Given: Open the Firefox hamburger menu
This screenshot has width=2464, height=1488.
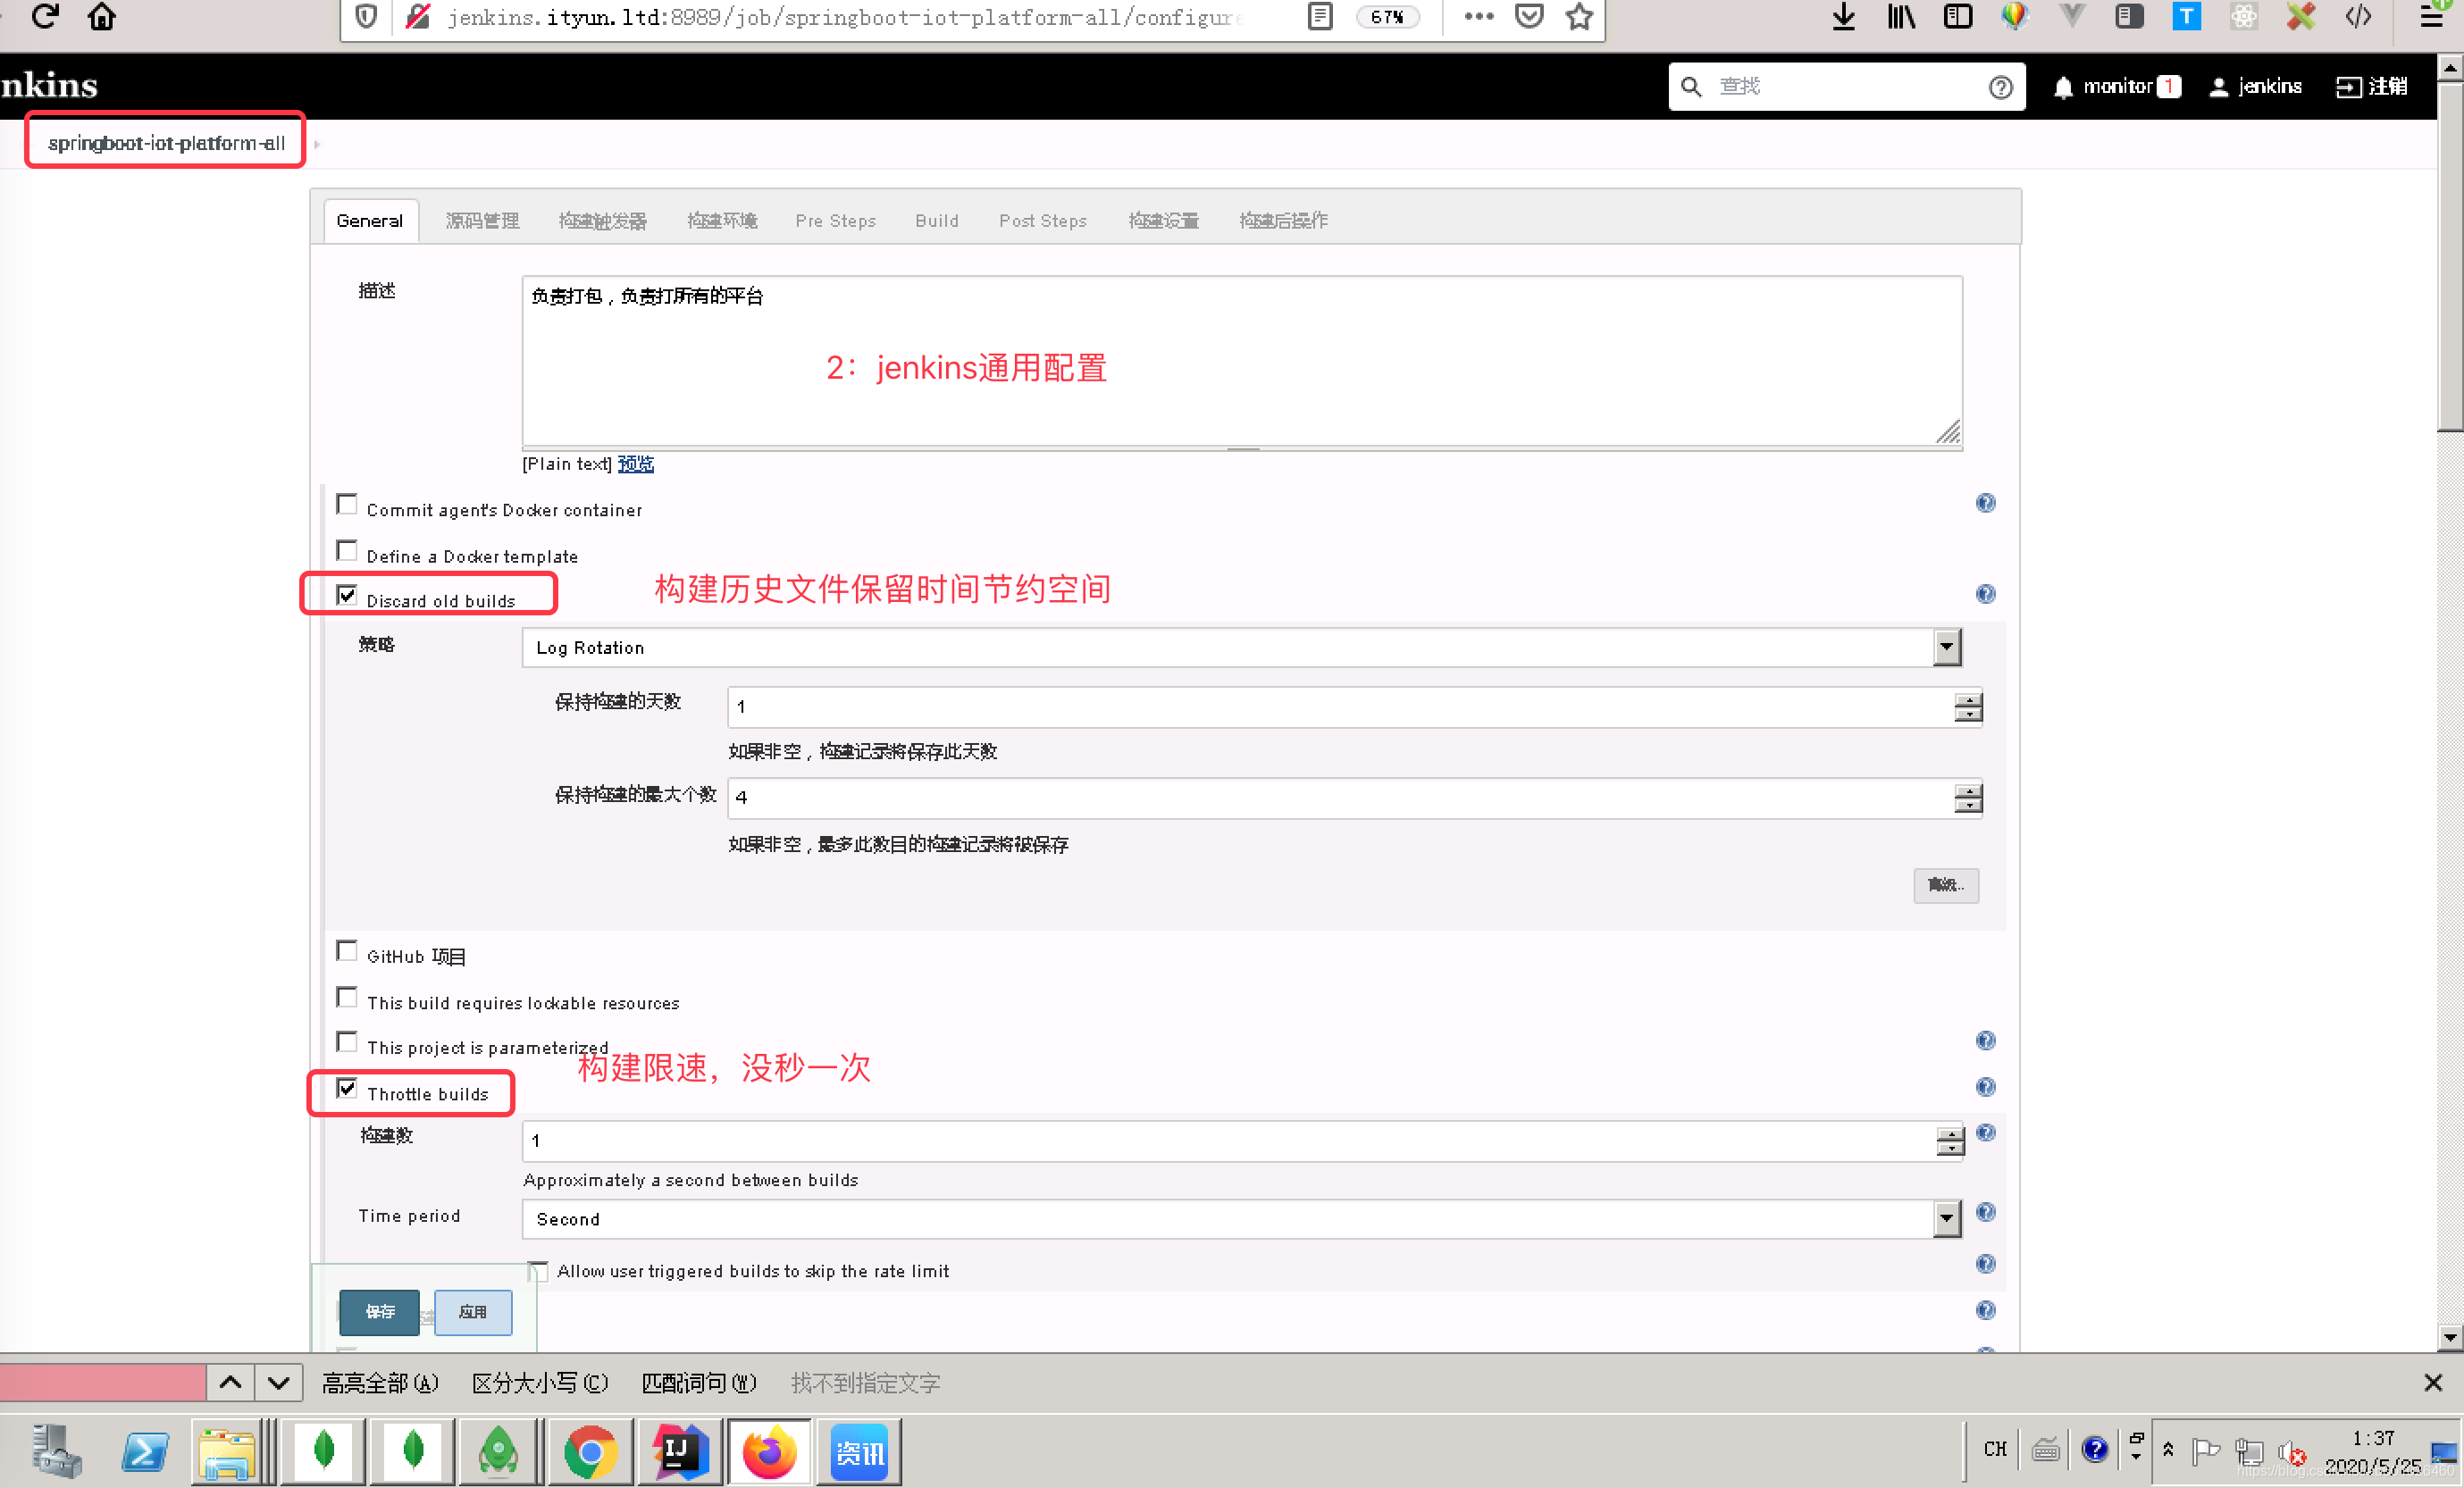Looking at the screenshot, I should point(2431,17).
